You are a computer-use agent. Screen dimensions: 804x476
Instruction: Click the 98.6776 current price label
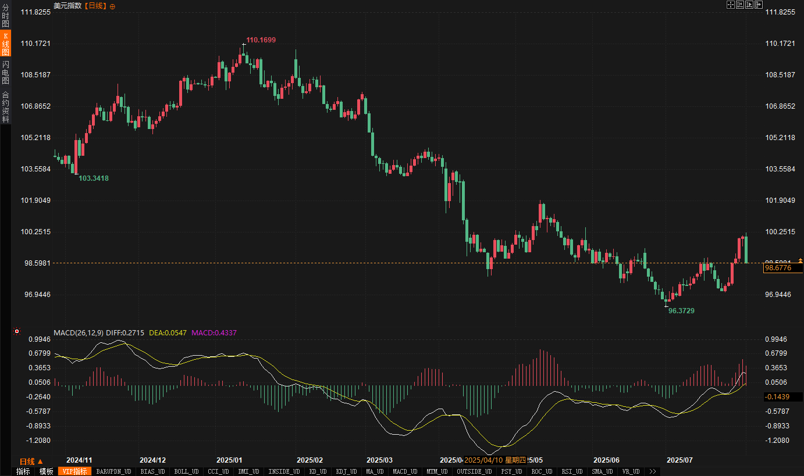coord(778,268)
